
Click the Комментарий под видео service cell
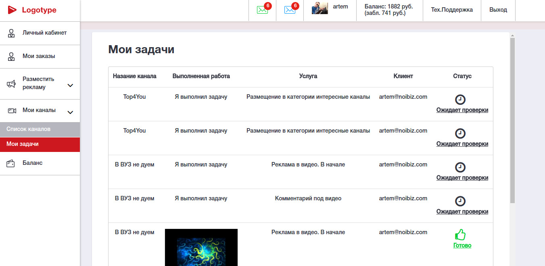[308, 198]
